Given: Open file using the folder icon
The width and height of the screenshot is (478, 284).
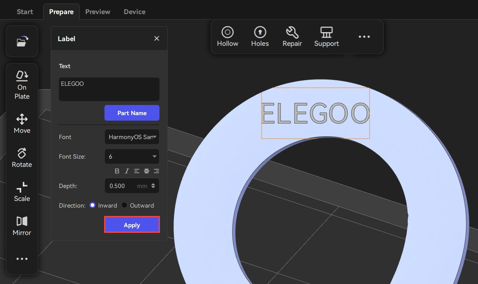Looking at the screenshot, I should coord(22,42).
